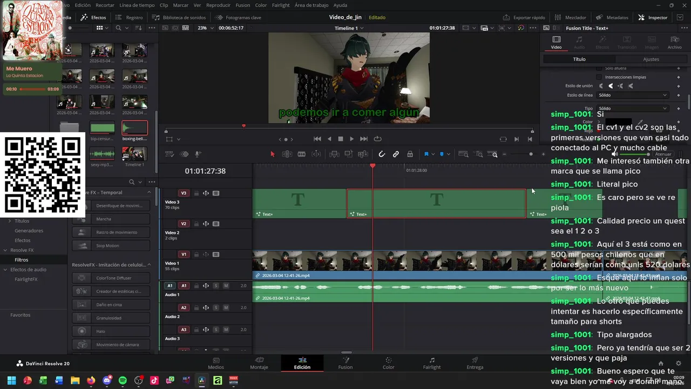
Task: Click the Replace Clip toolbar icon
Action: (363, 154)
